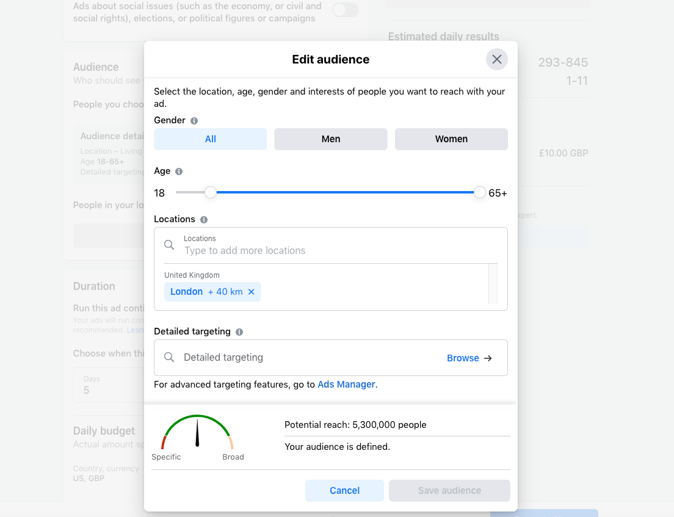674x517 pixels.
Task: Click the audience size gauge needle
Action: click(x=197, y=433)
